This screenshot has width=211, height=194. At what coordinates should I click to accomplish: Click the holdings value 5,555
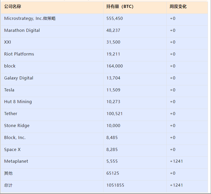coord(112,161)
